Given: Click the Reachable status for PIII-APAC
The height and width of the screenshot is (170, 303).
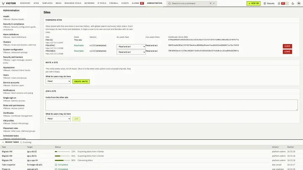Looking at the screenshot, I should pyautogui.click(x=79, y=45).
